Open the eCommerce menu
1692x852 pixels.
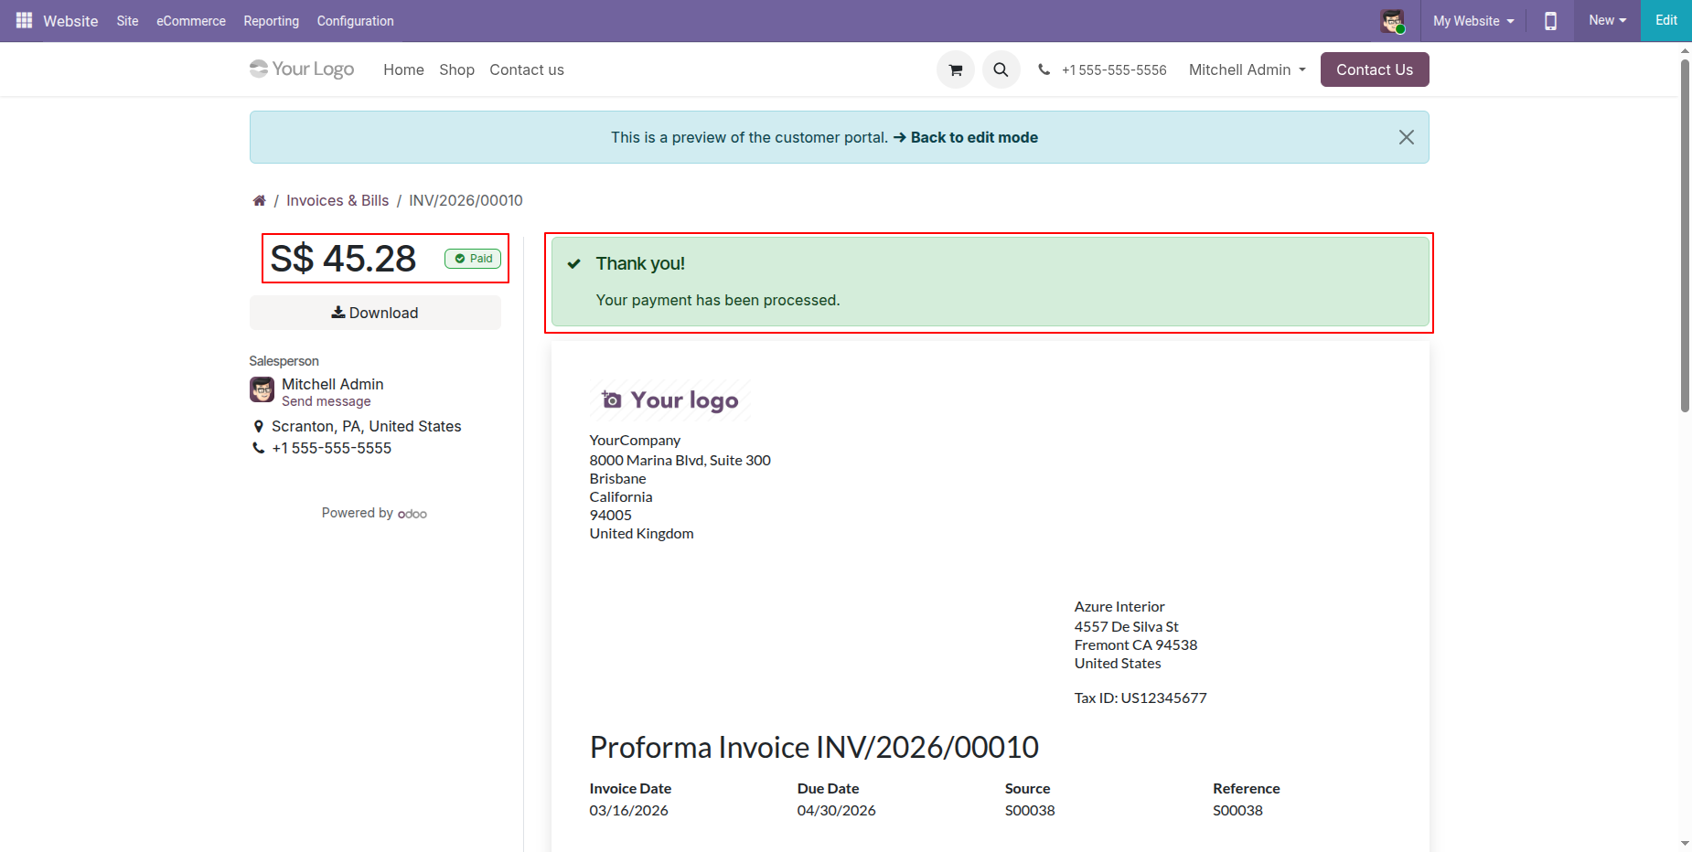190,21
